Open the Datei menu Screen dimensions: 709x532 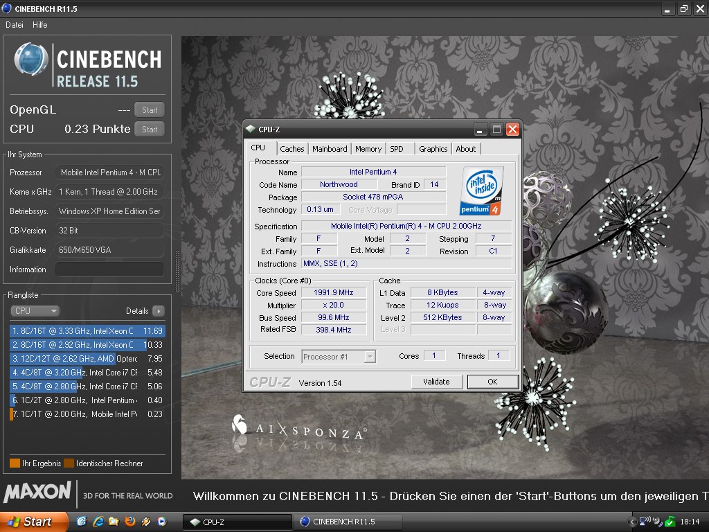(x=15, y=25)
